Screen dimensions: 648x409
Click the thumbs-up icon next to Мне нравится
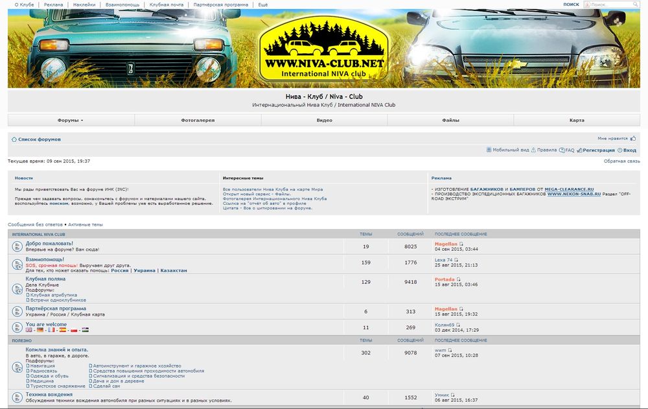[x=633, y=139]
